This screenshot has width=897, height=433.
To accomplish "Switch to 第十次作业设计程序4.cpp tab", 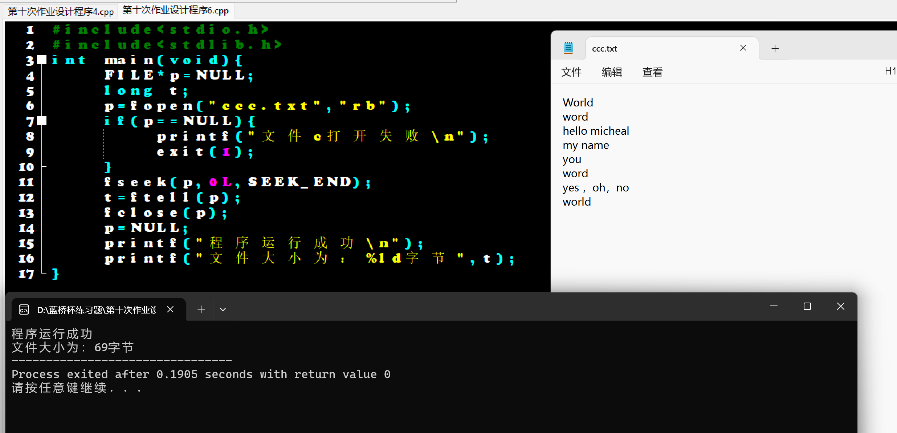I will (61, 11).
